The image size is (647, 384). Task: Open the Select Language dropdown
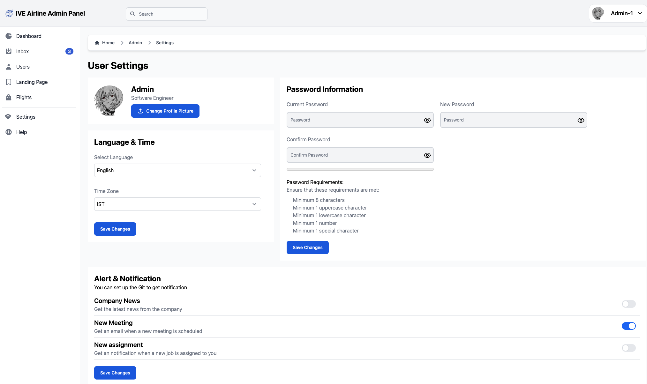pos(177,170)
